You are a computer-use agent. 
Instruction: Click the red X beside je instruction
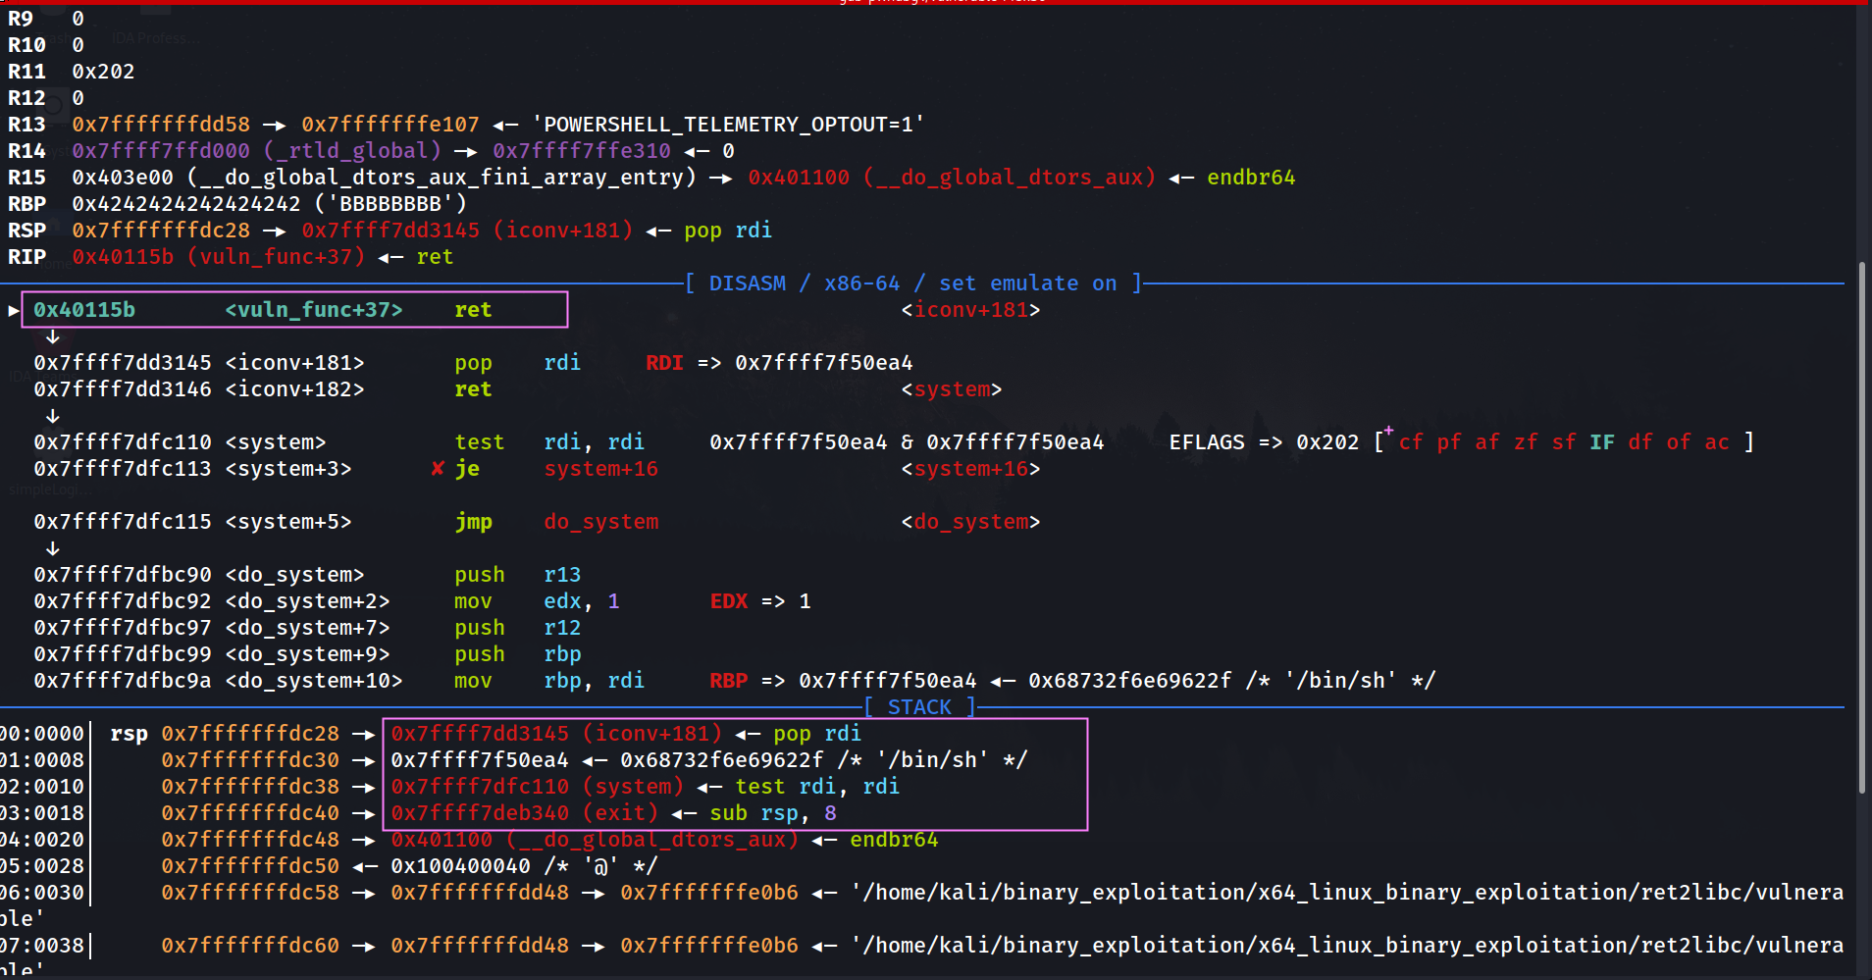tap(438, 469)
